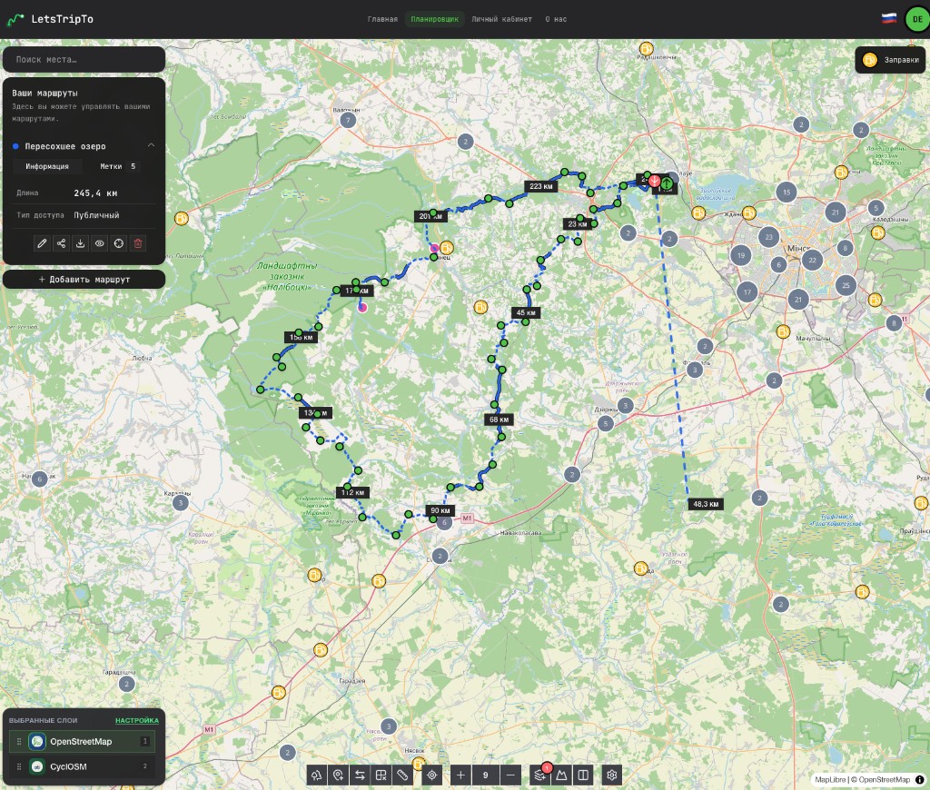Click the Добавить маршрут button
The height and width of the screenshot is (790, 930).
click(x=84, y=280)
